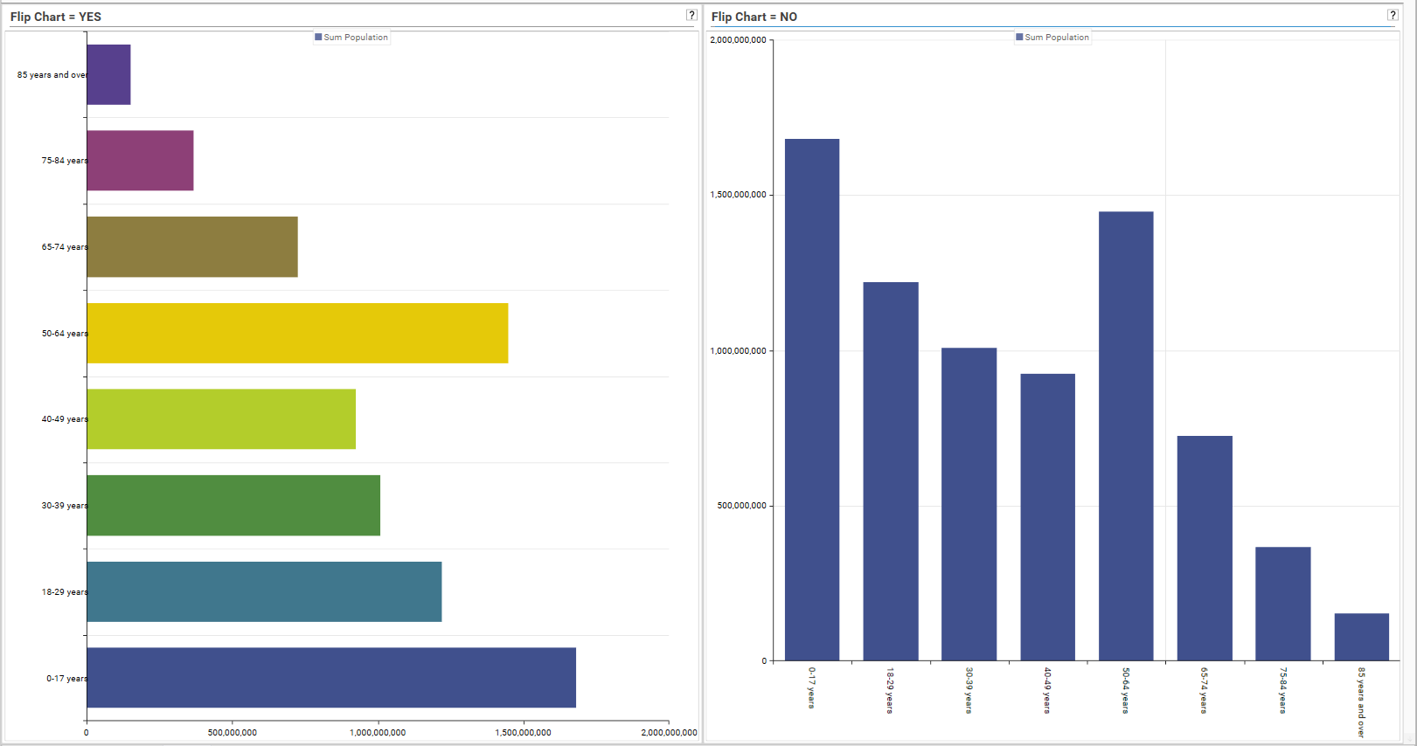This screenshot has width=1417, height=746.
Task: Click Sum Population legend text in right chart
Action: (x=1057, y=38)
